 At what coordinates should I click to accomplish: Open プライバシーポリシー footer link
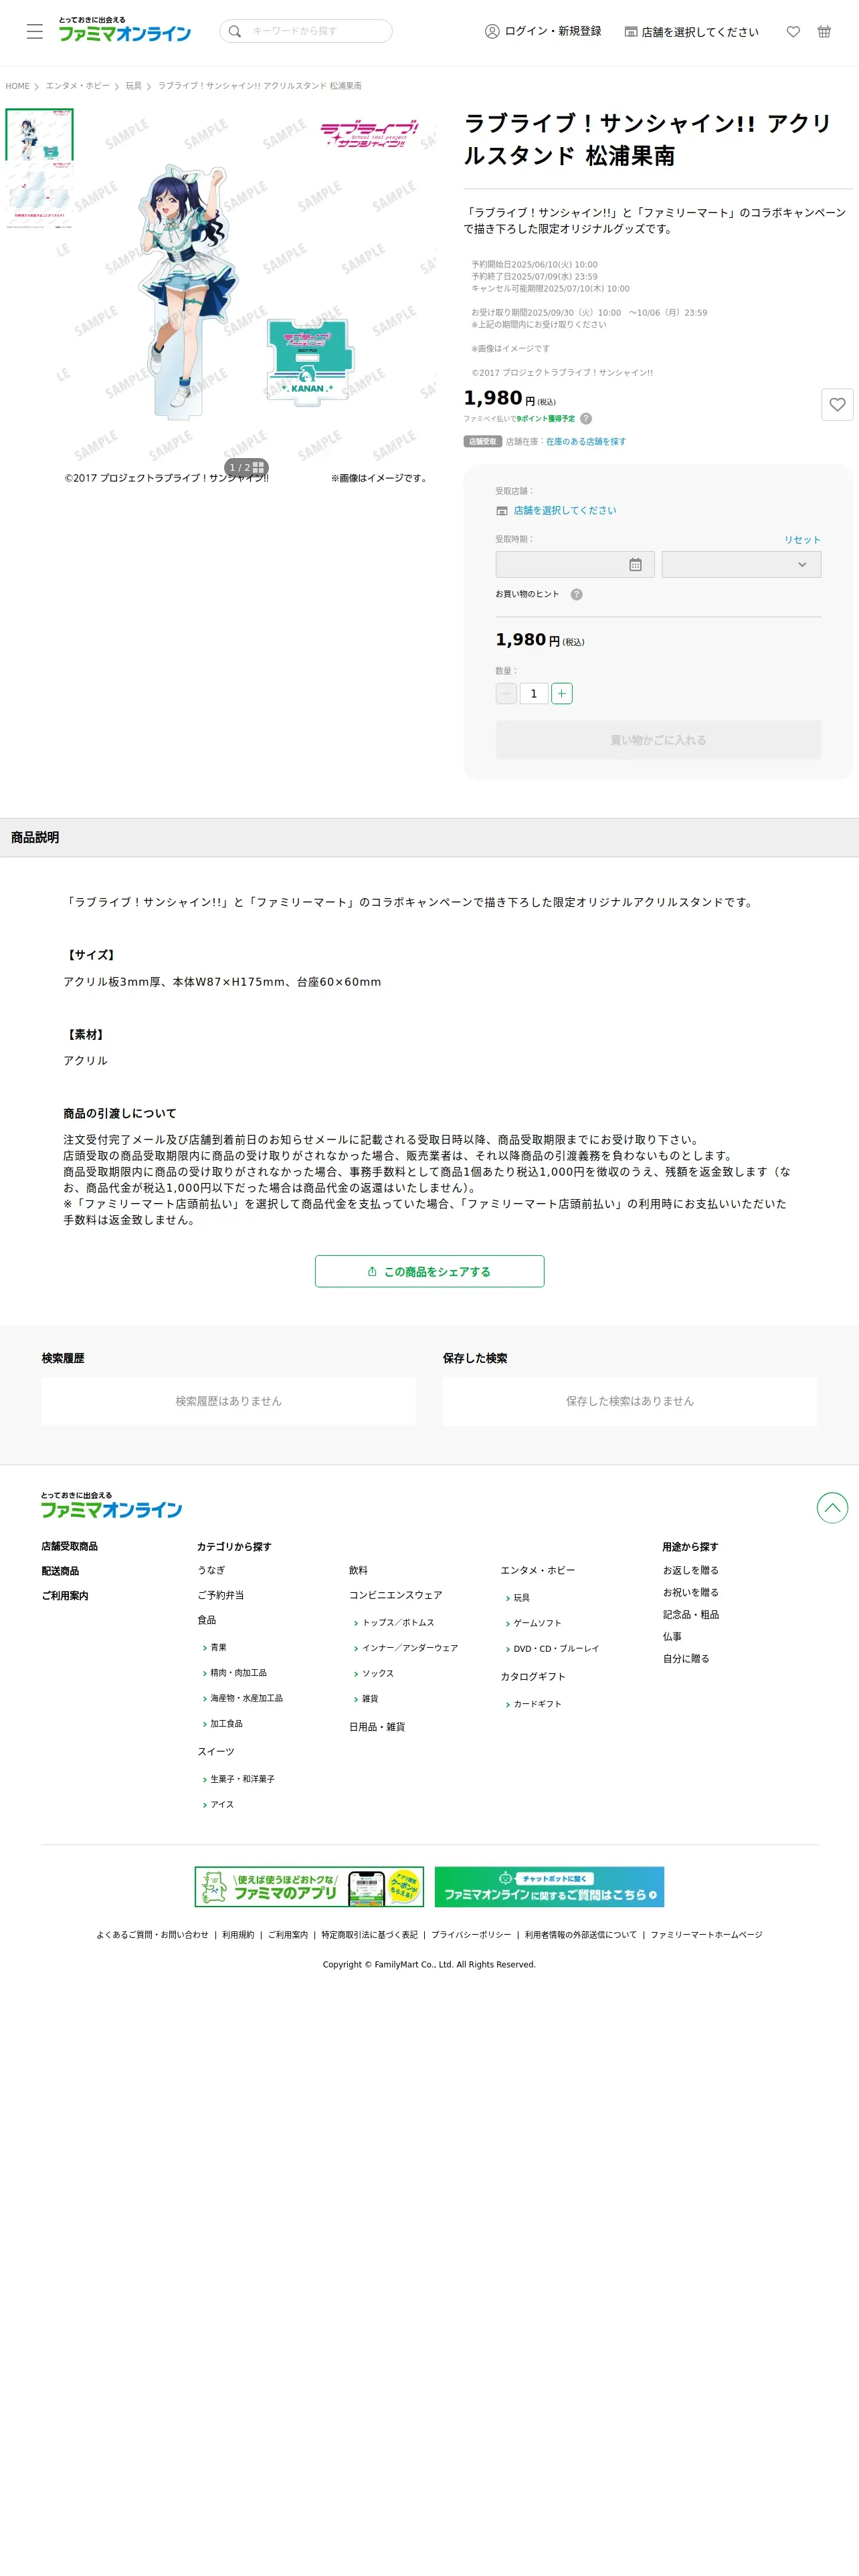tap(471, 1935)
